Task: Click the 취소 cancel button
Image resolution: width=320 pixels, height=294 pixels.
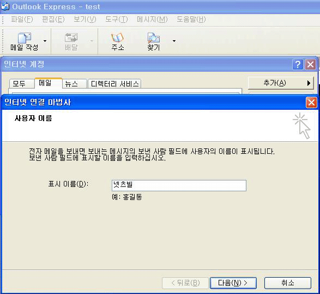Action: point(288,283)
